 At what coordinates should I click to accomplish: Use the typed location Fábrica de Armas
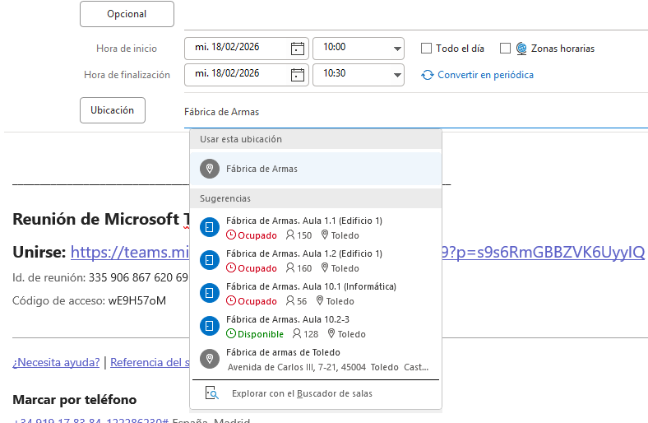pyautogui.click(x=316, y=169)
